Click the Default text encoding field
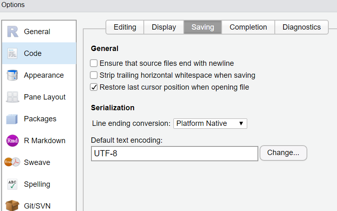Viewport: 337px width, 211px height. click(174, 153)
